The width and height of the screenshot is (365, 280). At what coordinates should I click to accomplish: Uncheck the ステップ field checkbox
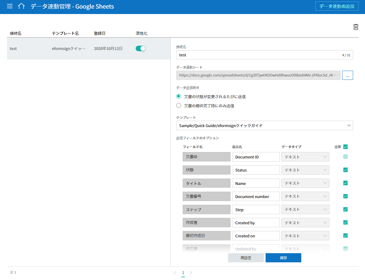click(345, 209)
